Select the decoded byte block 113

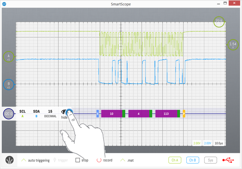click(166, 114)
